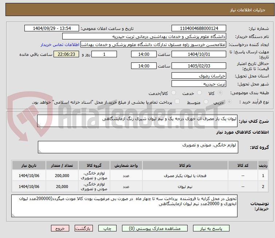Click the خروج exit button

pyautogui.click(x=60, y=229)
